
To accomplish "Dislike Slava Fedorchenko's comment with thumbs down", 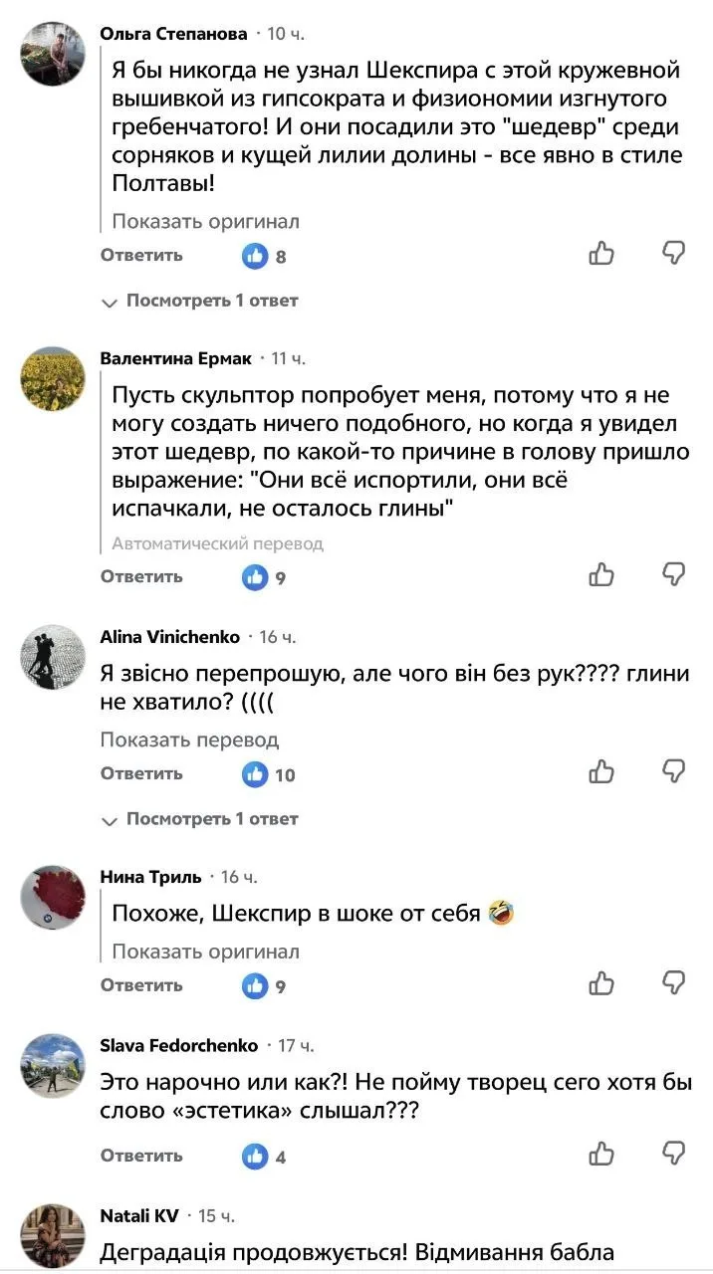I will coord(674,1155).
